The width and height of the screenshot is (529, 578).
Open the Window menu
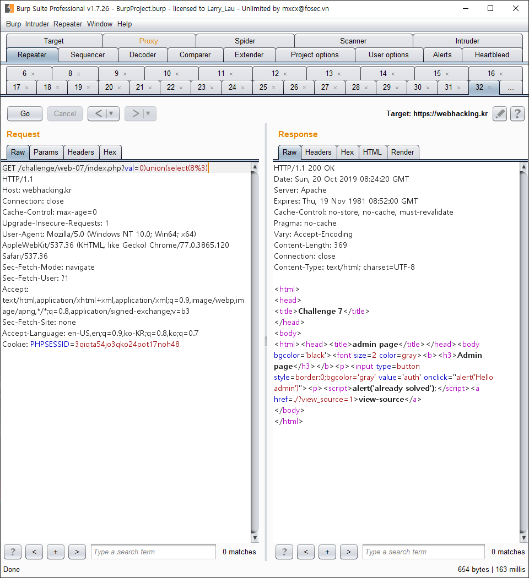[100, 24]
